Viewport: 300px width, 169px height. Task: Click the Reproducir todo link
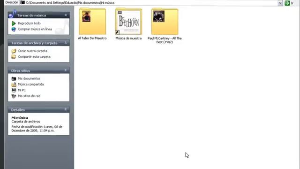[x=29, y=23]
